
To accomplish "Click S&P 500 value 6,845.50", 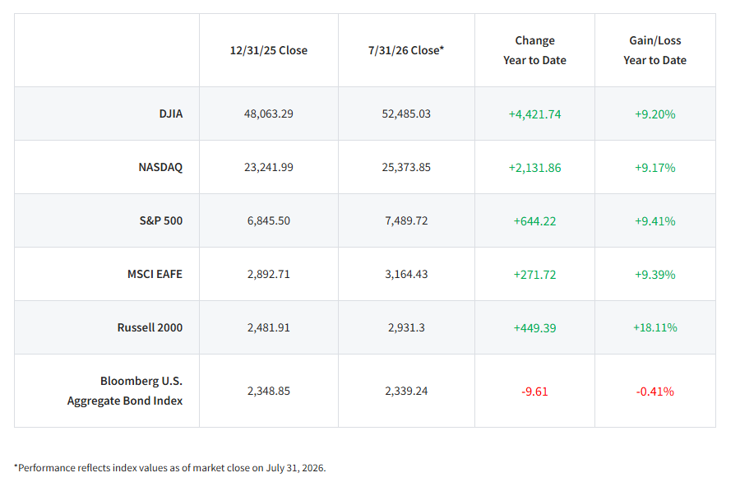I will [x=269, y=220].
